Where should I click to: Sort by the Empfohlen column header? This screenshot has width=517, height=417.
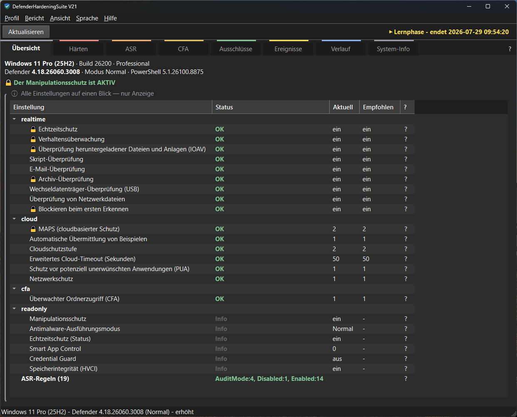coord(378,107)
